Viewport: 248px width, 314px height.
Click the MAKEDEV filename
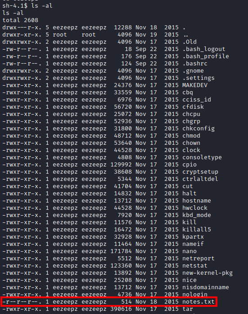pyautogui.click(x=194, y=85)
